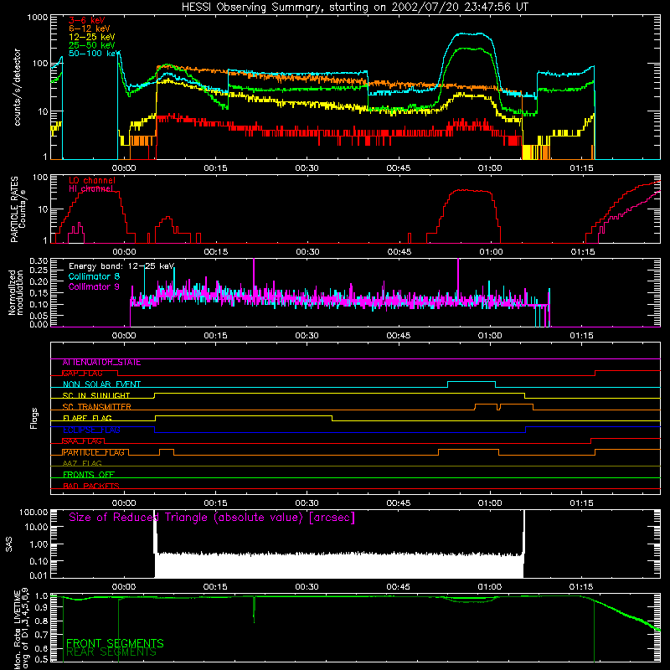Click the Size of Reduced Triangle title
Screen dimensions: 670x670
(x=212, y=518)
